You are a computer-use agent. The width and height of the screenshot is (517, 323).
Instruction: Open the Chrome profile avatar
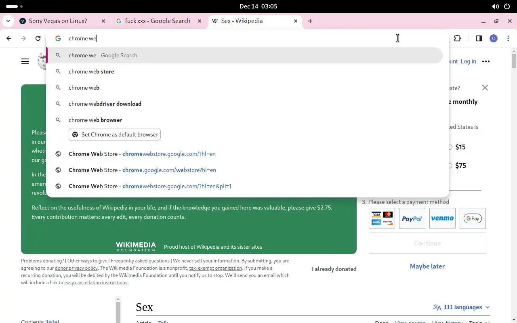click(493, 38)
